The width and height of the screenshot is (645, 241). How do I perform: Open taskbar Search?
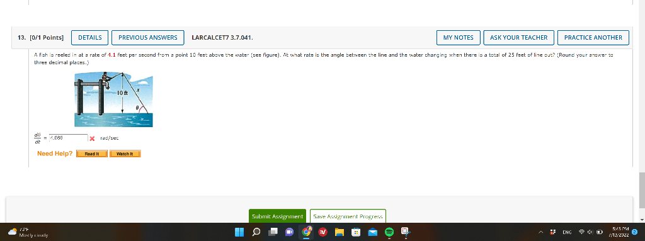pyautogui.click(x=256, y=232)
